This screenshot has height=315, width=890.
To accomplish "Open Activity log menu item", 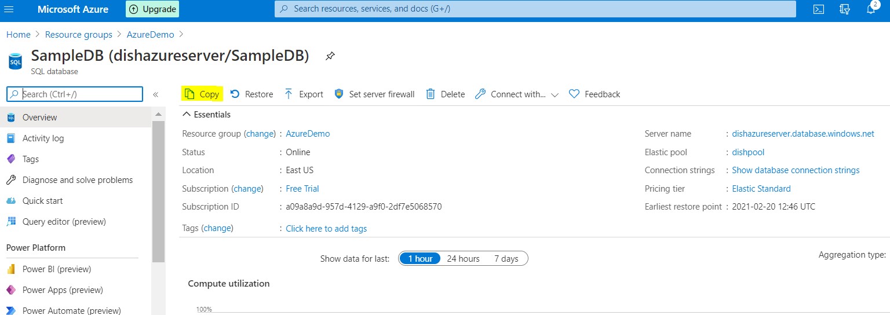I will (75, 138).
